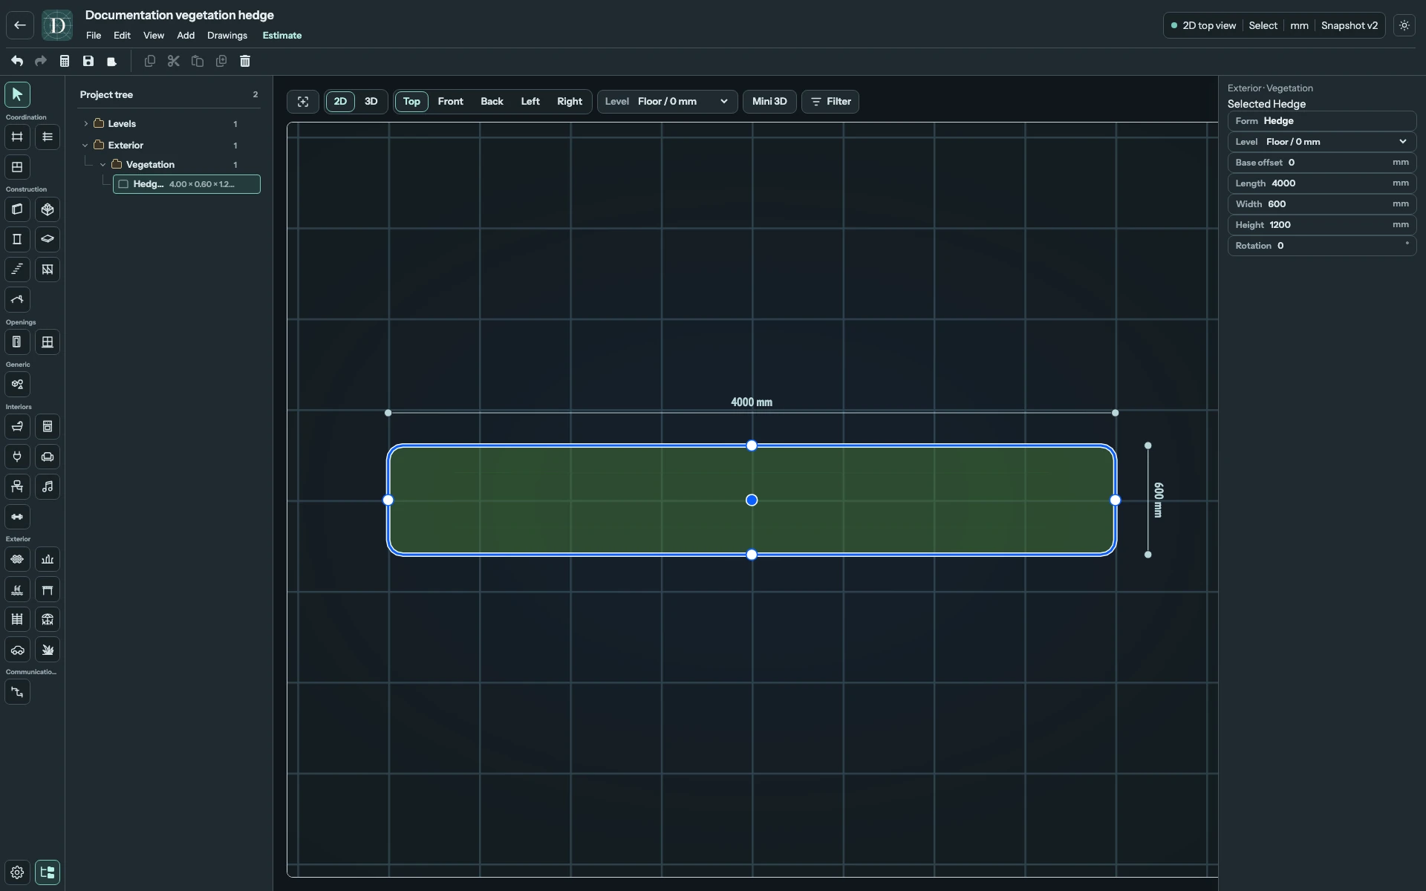Activate the arrow select tool
The width and height of the screenshot is (1426, 891).
pos(17,94)
